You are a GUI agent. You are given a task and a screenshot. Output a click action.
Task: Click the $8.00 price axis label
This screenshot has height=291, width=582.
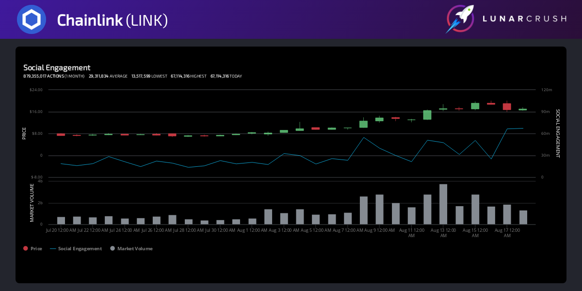(37, 133)
